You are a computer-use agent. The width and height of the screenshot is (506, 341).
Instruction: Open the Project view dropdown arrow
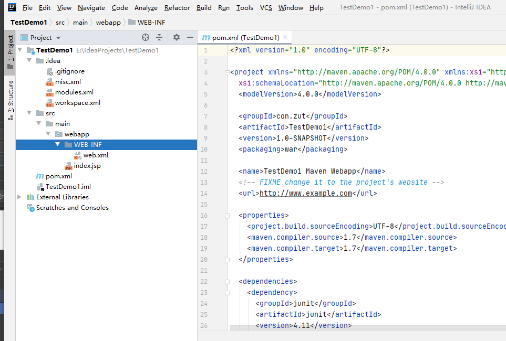click(x=58, y=38)
